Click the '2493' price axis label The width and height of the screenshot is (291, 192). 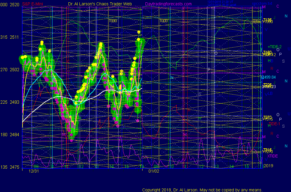[15, 102]
